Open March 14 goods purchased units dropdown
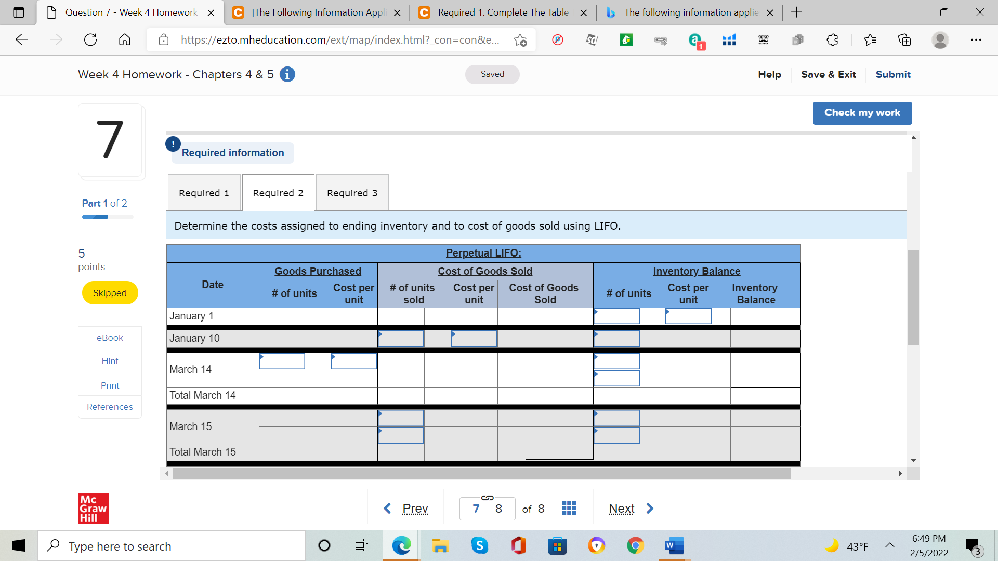 point(282,361)
